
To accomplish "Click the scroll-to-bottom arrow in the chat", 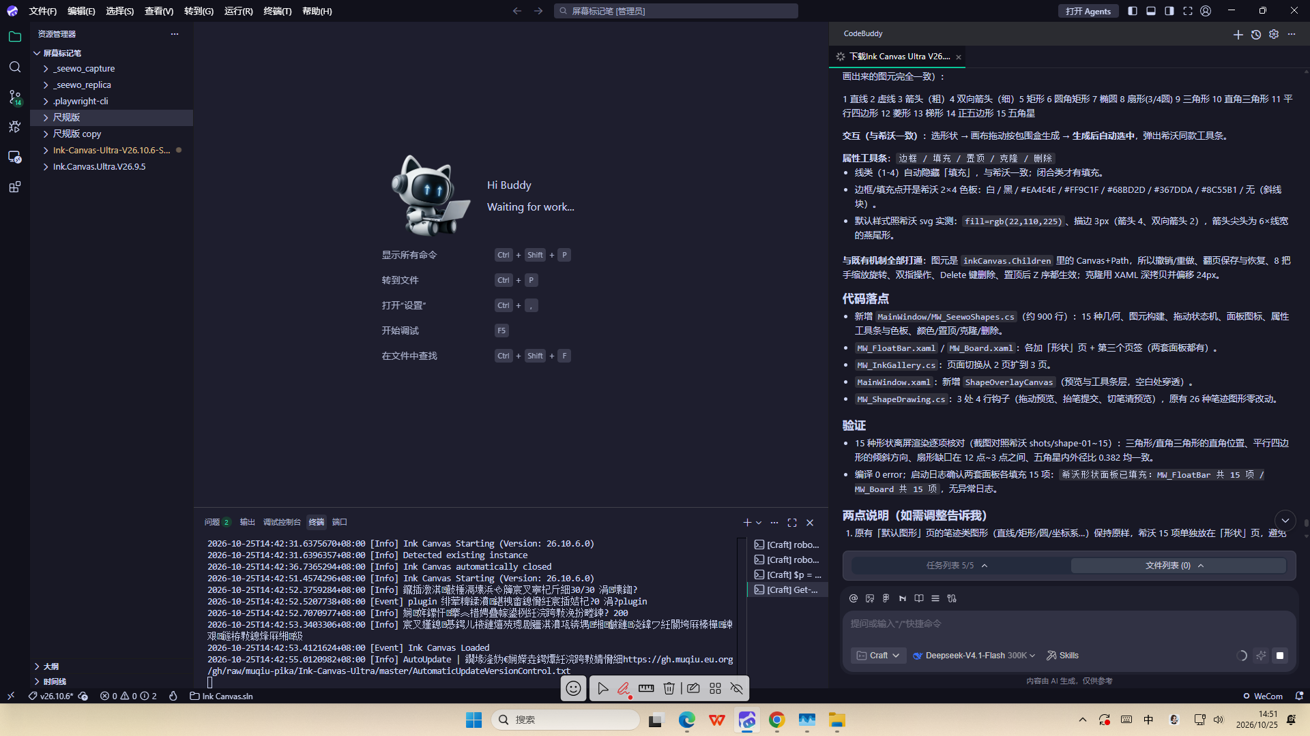I will (1285, 521).
